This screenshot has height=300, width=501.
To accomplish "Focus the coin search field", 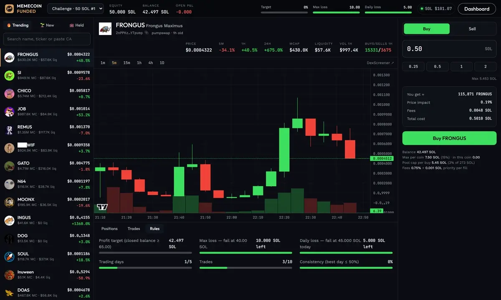I will (x=47, y=39).
